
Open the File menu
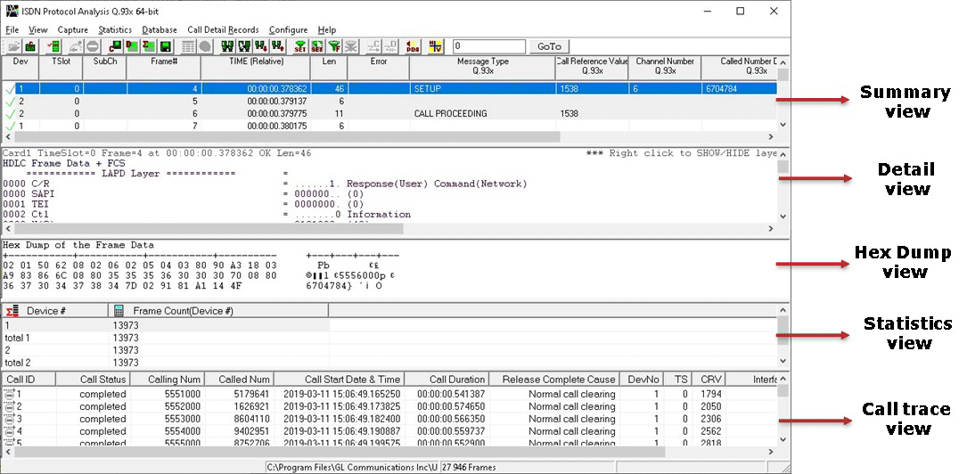[x=12, y=29]
